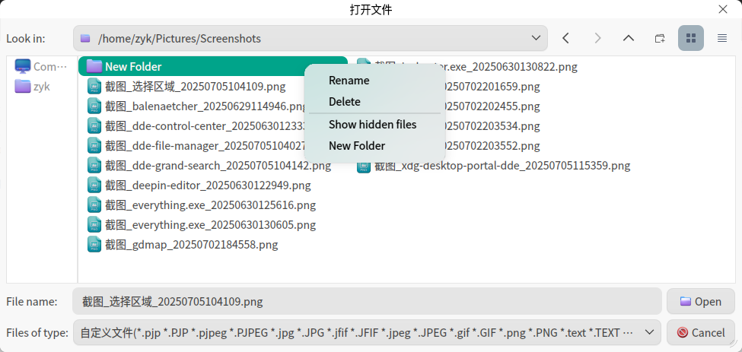Image resolution: width=742 pixels, height=352 pixels.
Task: Click PNG icon of balenaetcher screenshot file
Action: tap(94, 106)
